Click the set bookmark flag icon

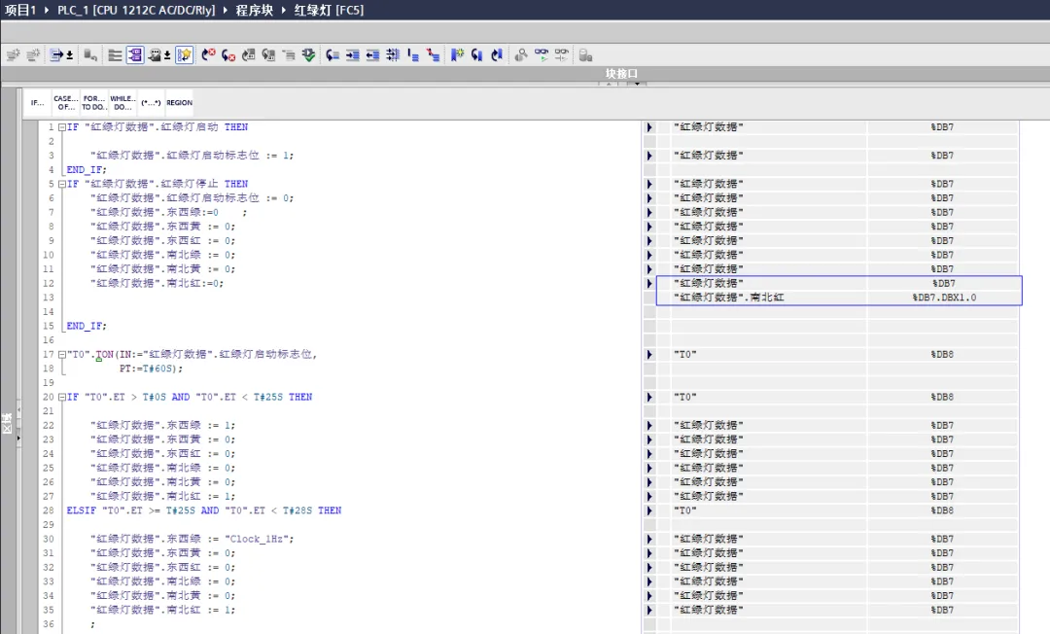[x=457, y=55]
